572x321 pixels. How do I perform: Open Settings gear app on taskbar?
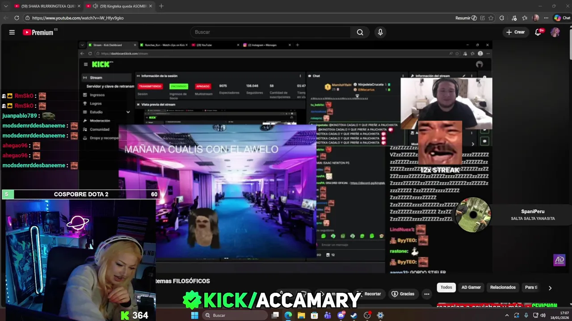click(380, 315)
